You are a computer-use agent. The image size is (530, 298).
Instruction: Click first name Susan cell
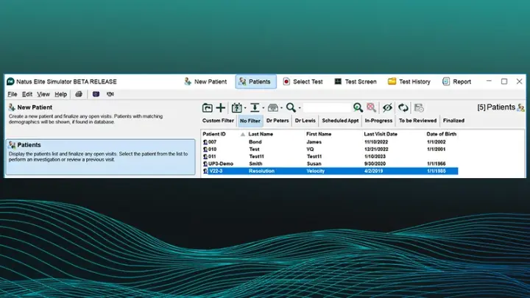(314, 164)
